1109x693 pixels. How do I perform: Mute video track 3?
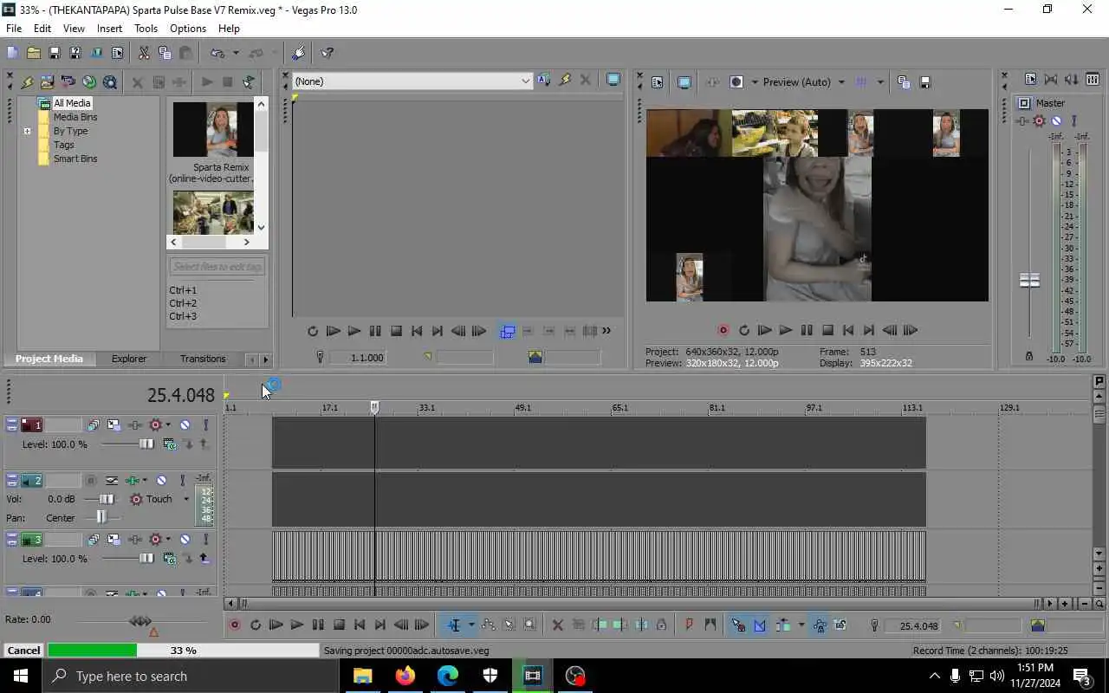pyautogui.click(x=185, y=539)
